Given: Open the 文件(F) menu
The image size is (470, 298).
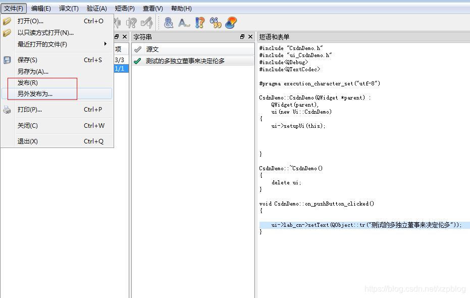Looking at the screenshot, I should coord(14,9).
